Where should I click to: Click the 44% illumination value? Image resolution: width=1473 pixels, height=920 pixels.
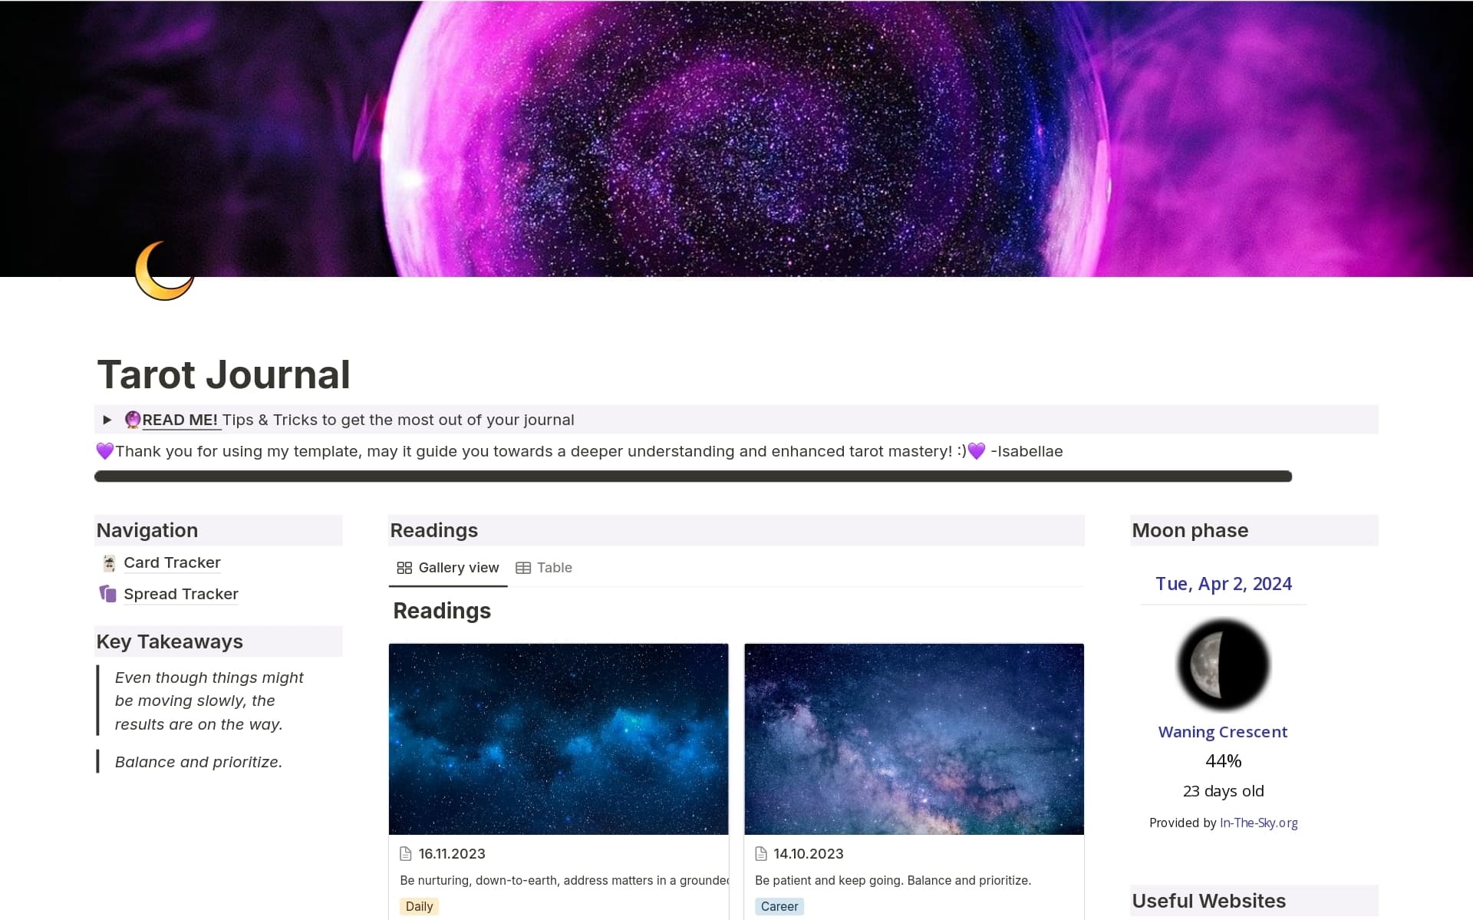1224,761
